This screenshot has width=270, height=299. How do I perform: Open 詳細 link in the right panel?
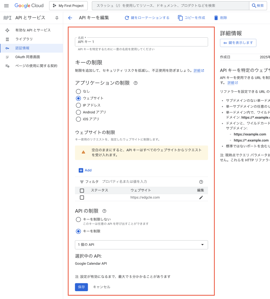click(233, 83)
